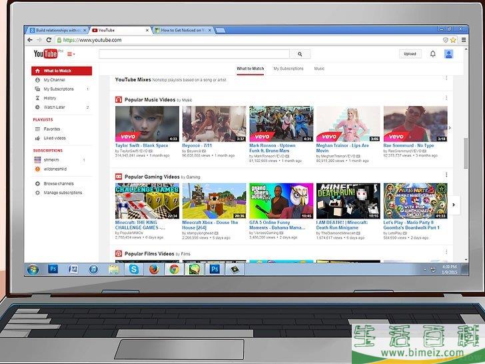This screenshot has width=485, height=364.
Task: Focus the YouTube search field
Action: coord(195,54)
